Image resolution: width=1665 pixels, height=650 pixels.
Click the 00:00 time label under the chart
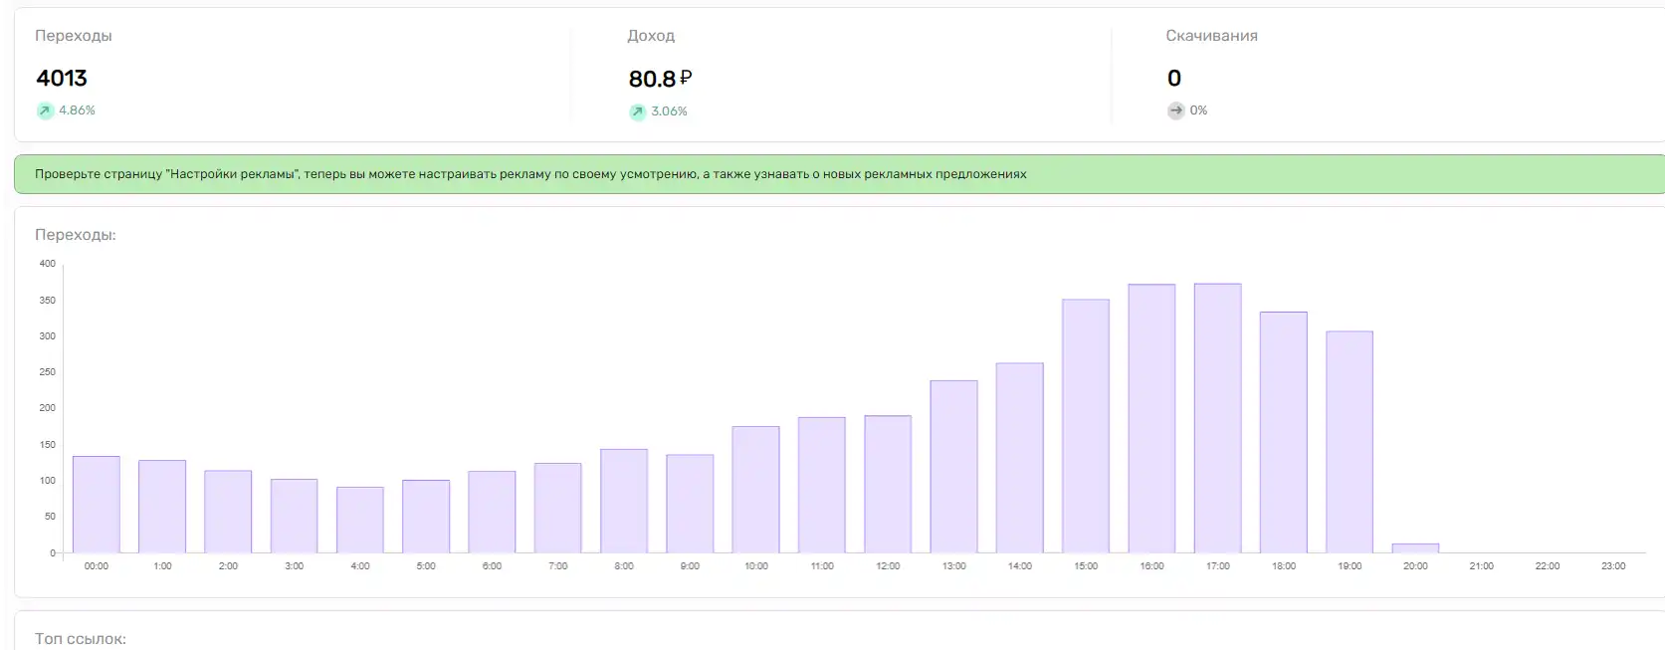pos(97,566)
